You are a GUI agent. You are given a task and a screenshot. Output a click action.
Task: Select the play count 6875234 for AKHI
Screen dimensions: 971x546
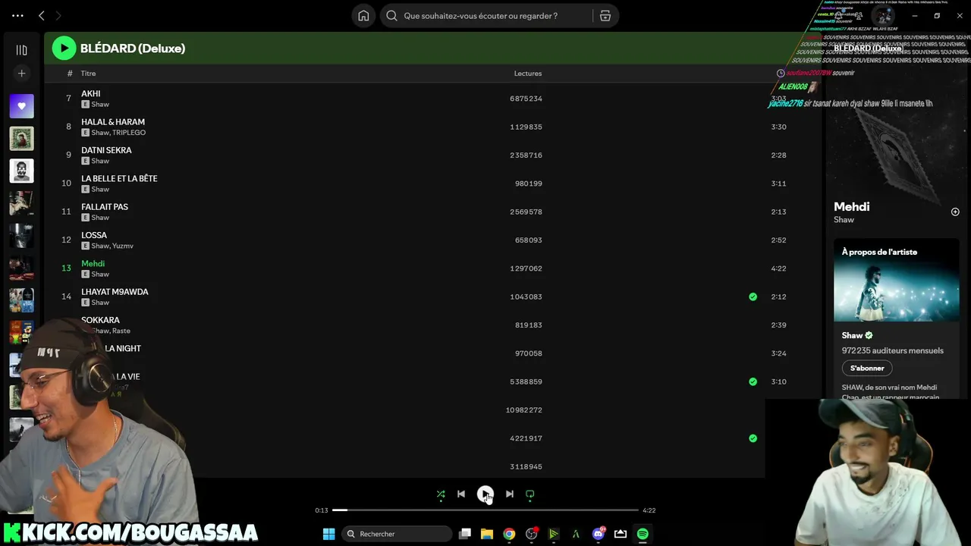[x=526, y=99]
